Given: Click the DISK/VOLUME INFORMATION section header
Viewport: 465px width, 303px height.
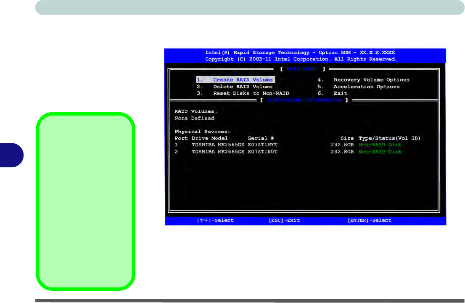Looking at the screenshot, I should [305, 100].
